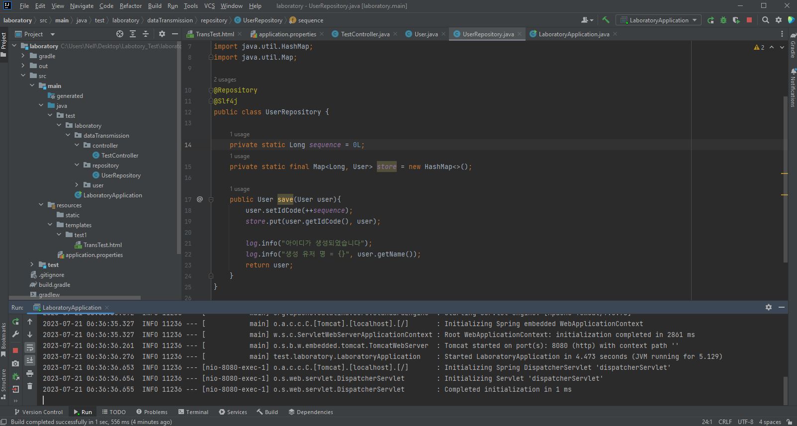The width and height of the screenshot is (797, 426).
Task: Open Run tool window settings gear
Action: point(769,307)
